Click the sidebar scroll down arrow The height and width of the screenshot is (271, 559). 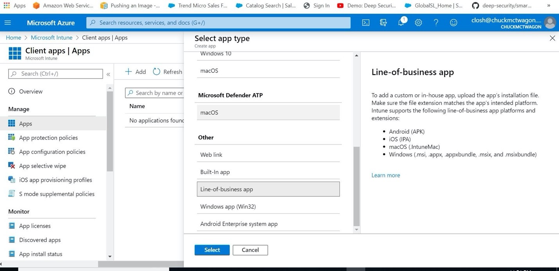tap(110, 257)
